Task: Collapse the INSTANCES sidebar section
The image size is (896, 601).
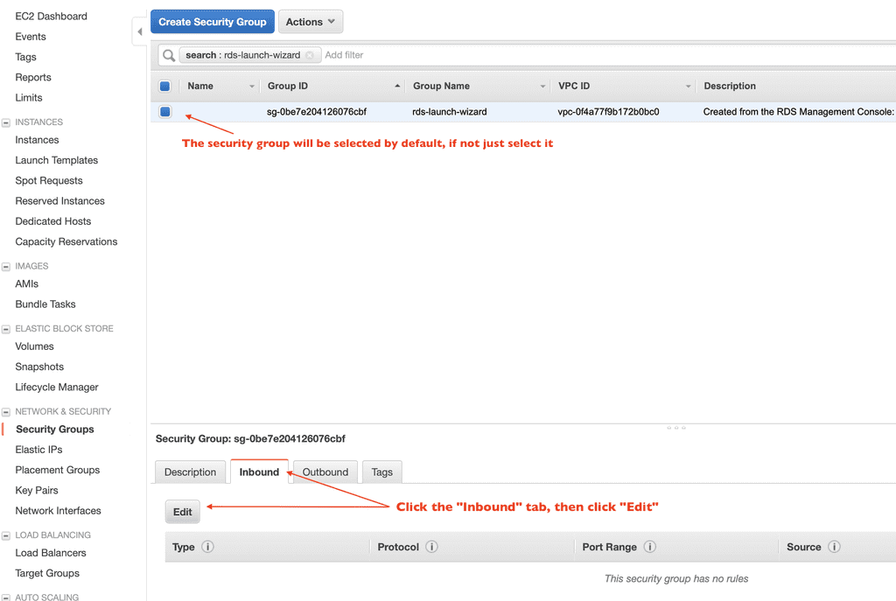Action: click(x=6, y=122)
